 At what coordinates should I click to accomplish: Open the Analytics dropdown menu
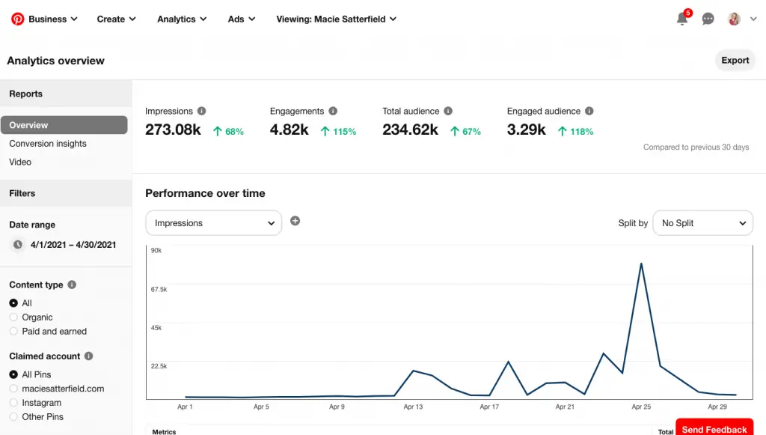[182, 19]
